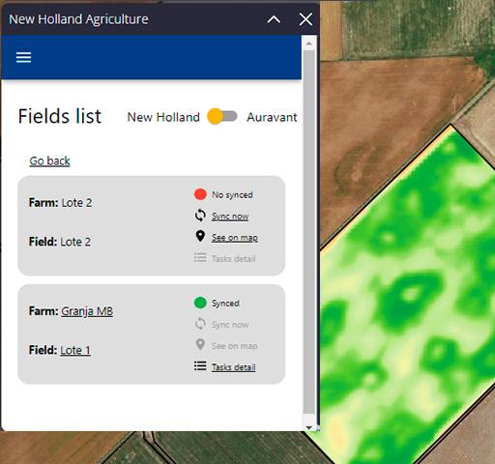Click the Go back link

pyautogui.click(x=49, y=160)
